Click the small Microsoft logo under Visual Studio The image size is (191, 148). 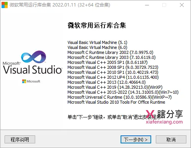[x=31, y=81]
